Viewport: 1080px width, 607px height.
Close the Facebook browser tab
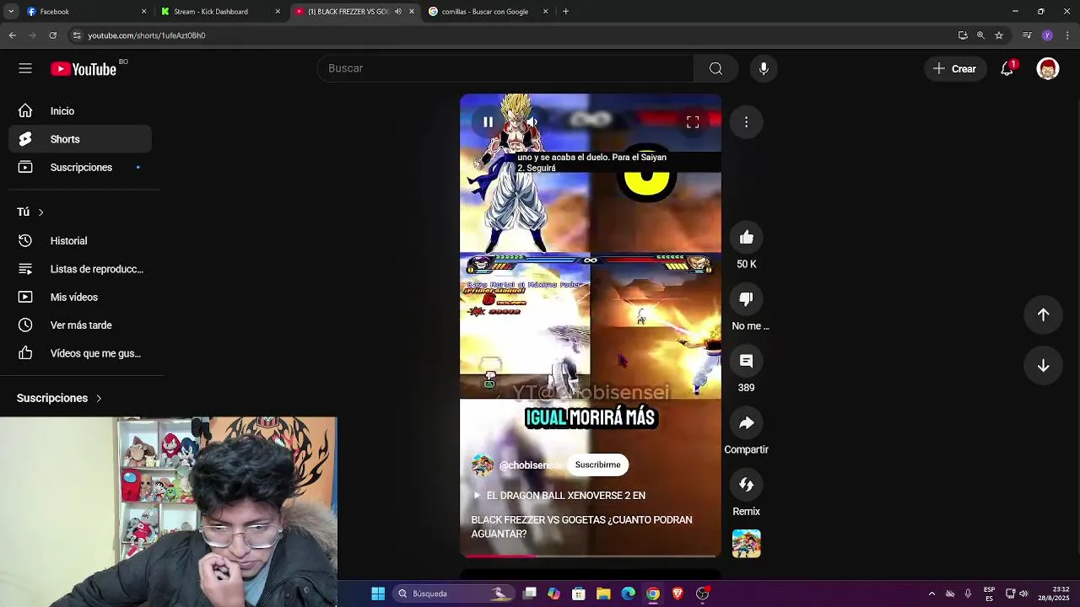coord(143,12)
